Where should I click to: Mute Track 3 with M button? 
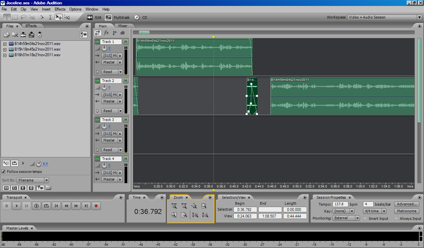pyautogui.click(x=126, y=120)
